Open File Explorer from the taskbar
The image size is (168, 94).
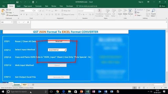pyautogui.click(x=70, y=92)
